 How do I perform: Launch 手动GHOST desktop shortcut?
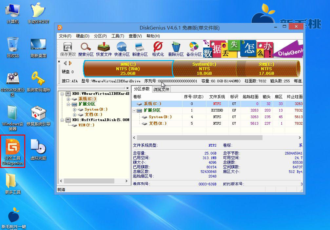[x=38, y=14]
